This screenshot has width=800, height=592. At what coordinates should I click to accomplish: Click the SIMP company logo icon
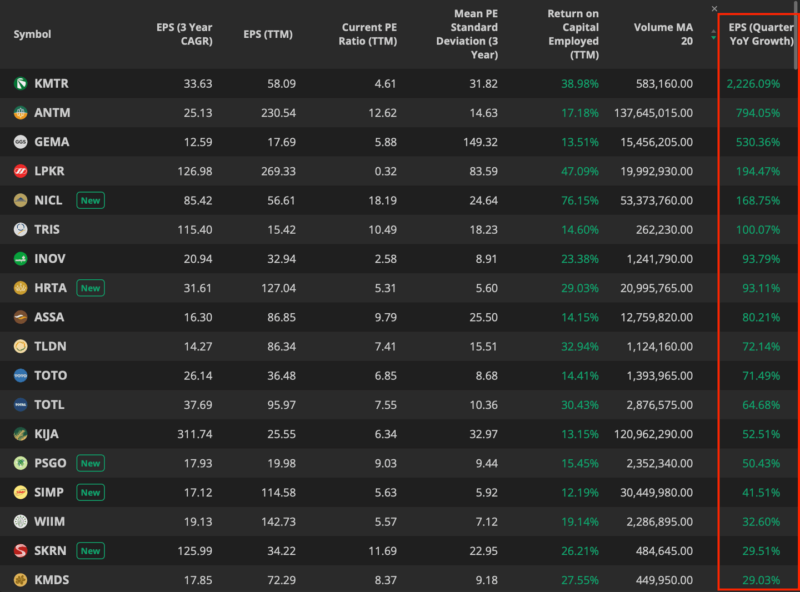[x=21, y=493]
